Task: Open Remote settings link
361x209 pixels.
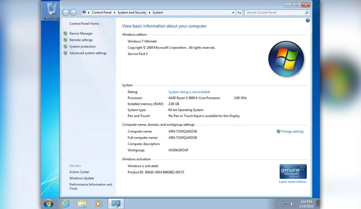Action: coord(81,40)
